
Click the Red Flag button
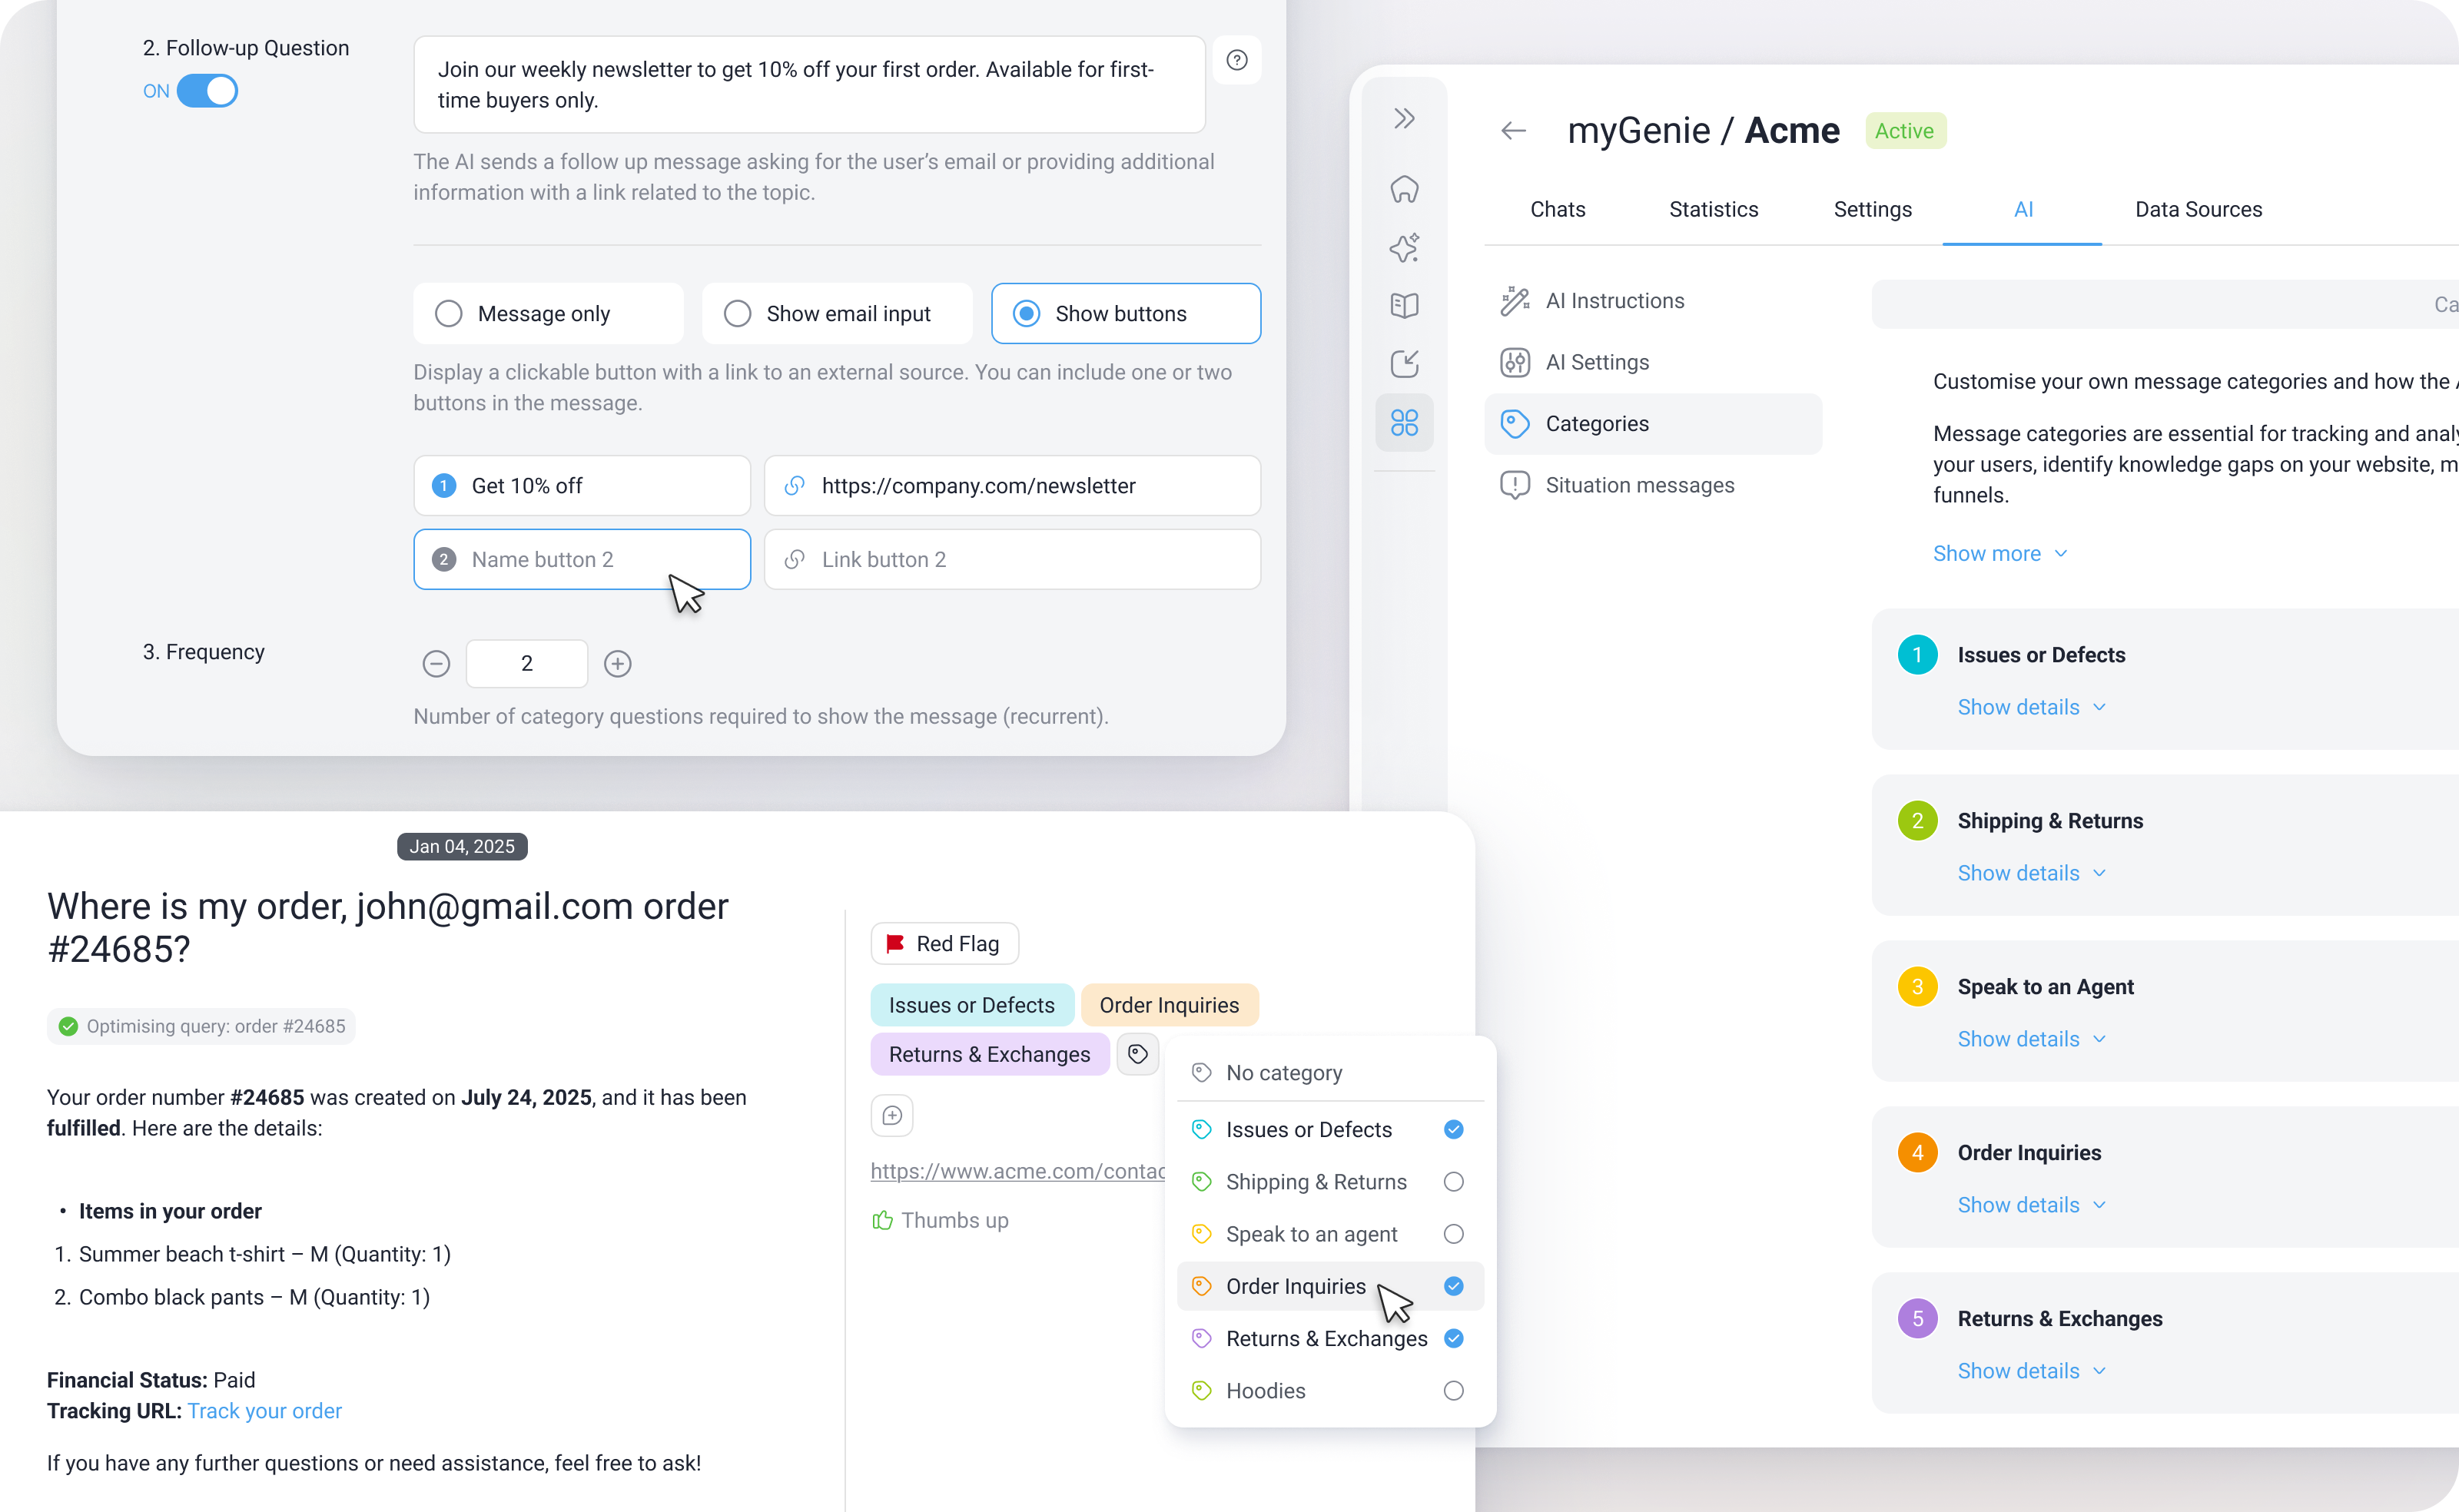click(x=944, y=944)
